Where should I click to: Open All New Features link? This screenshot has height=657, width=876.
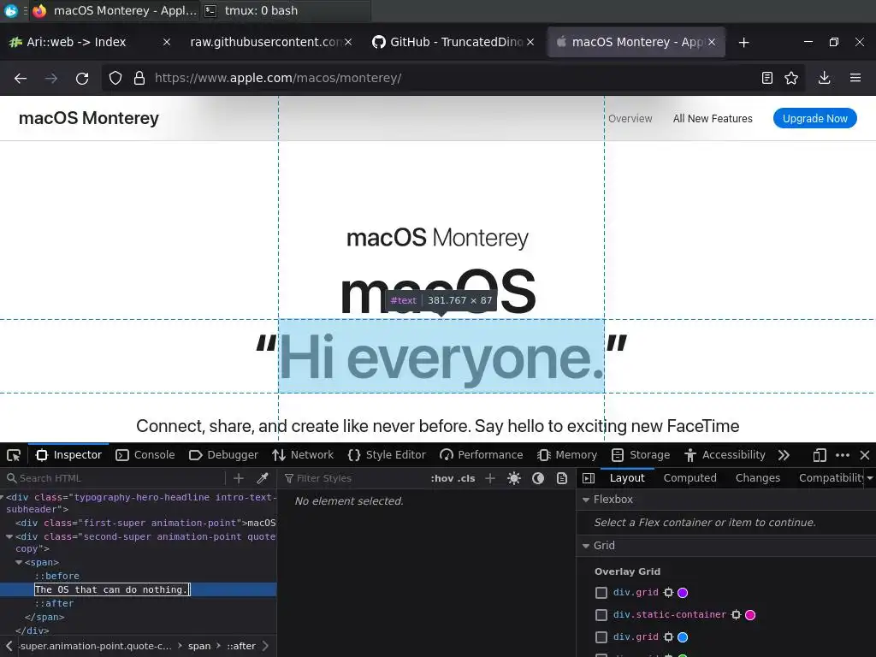(713, 118)
